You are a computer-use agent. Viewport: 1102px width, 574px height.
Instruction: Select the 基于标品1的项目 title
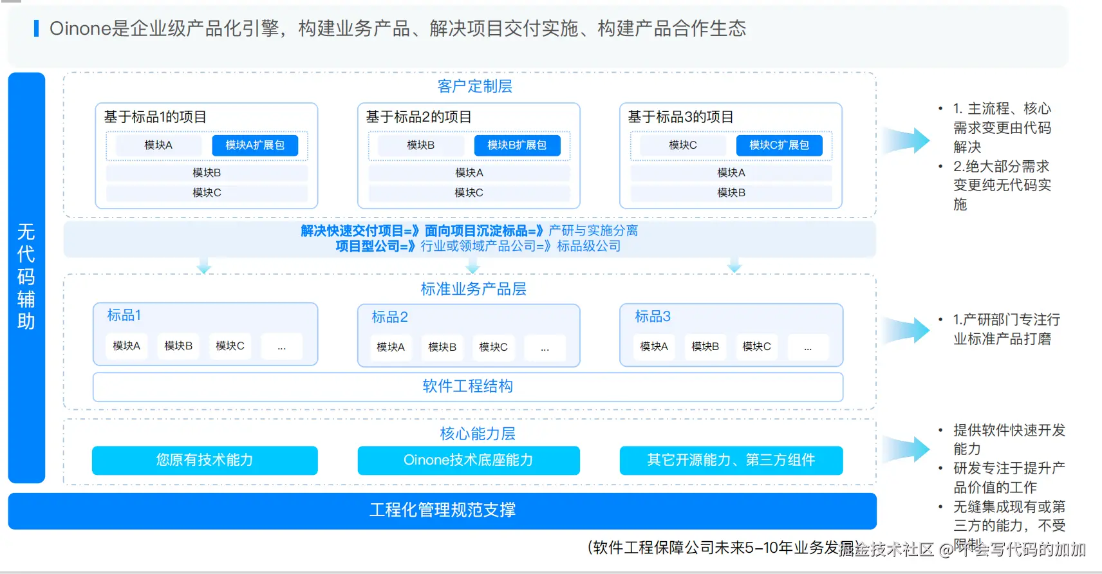(x=155, y=117)
